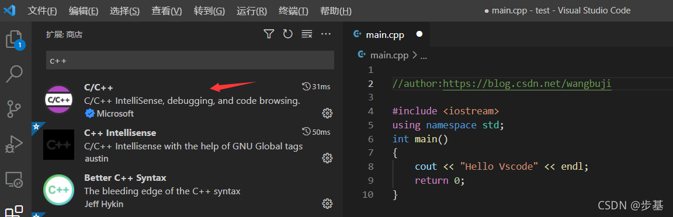673x217 pixels.
Task: Click the extension search box with c++
Action: (x=190, y=60)
